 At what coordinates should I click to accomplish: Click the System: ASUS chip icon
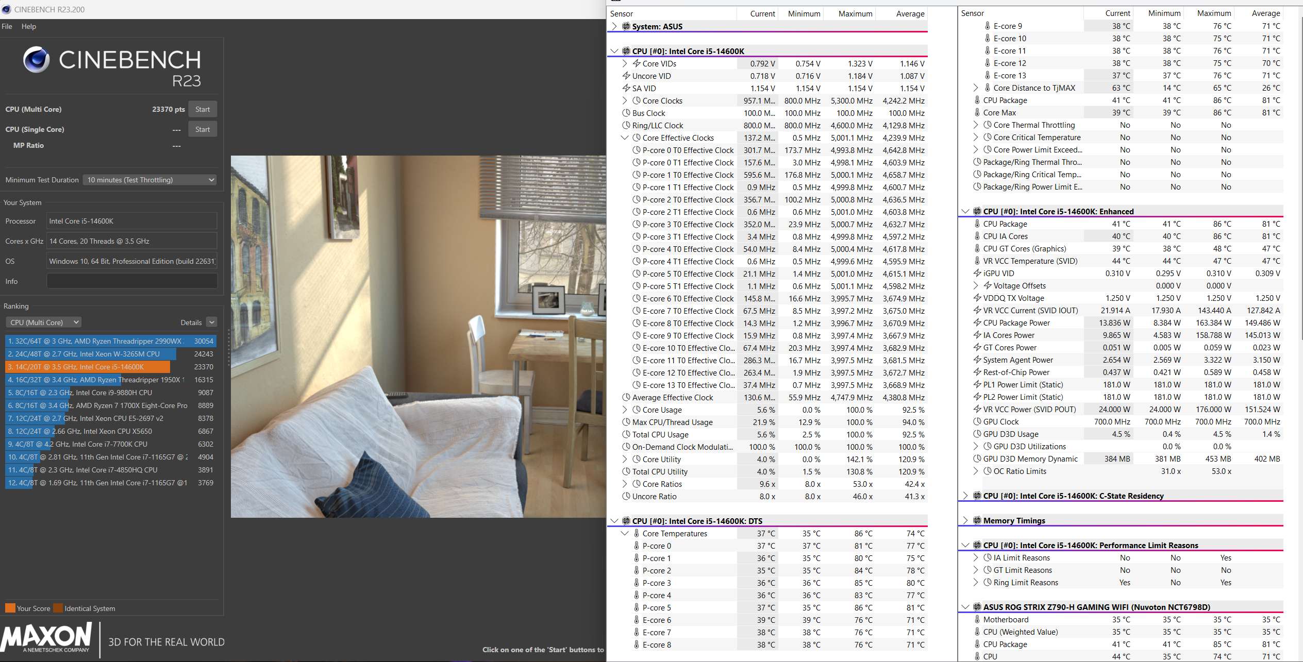(x=626, y=26)
